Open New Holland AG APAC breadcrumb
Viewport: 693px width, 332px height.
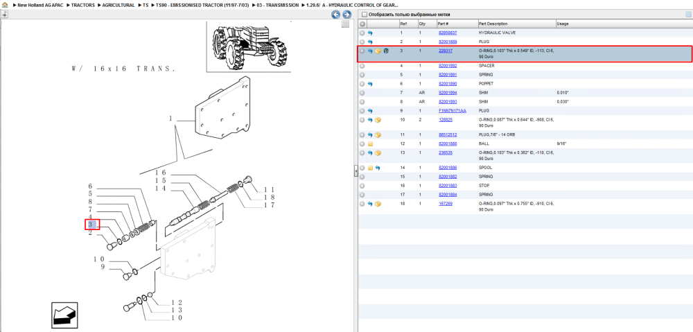(x=39, y=5)
